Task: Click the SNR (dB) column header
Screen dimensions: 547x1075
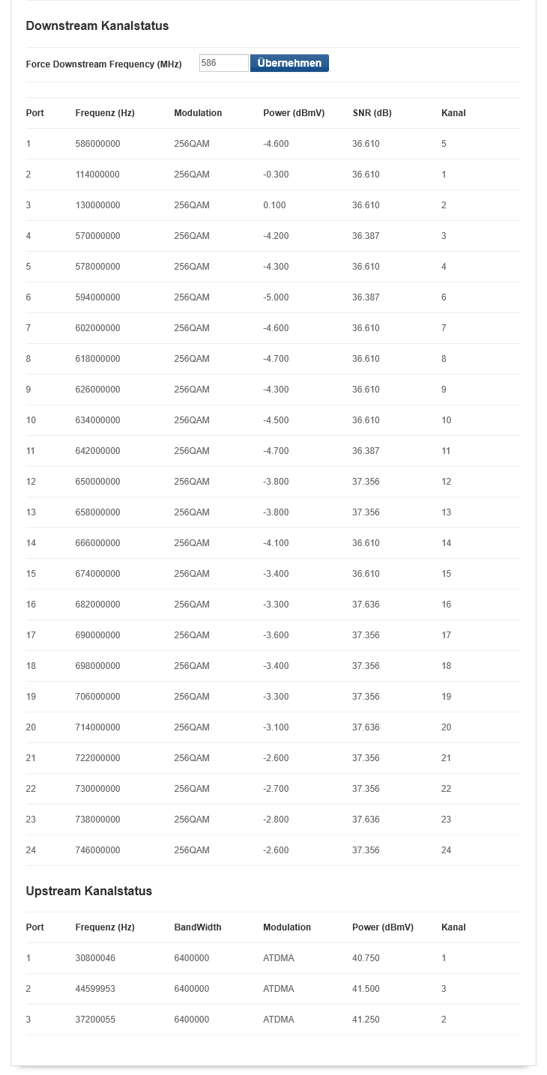Action: (372, 113)
